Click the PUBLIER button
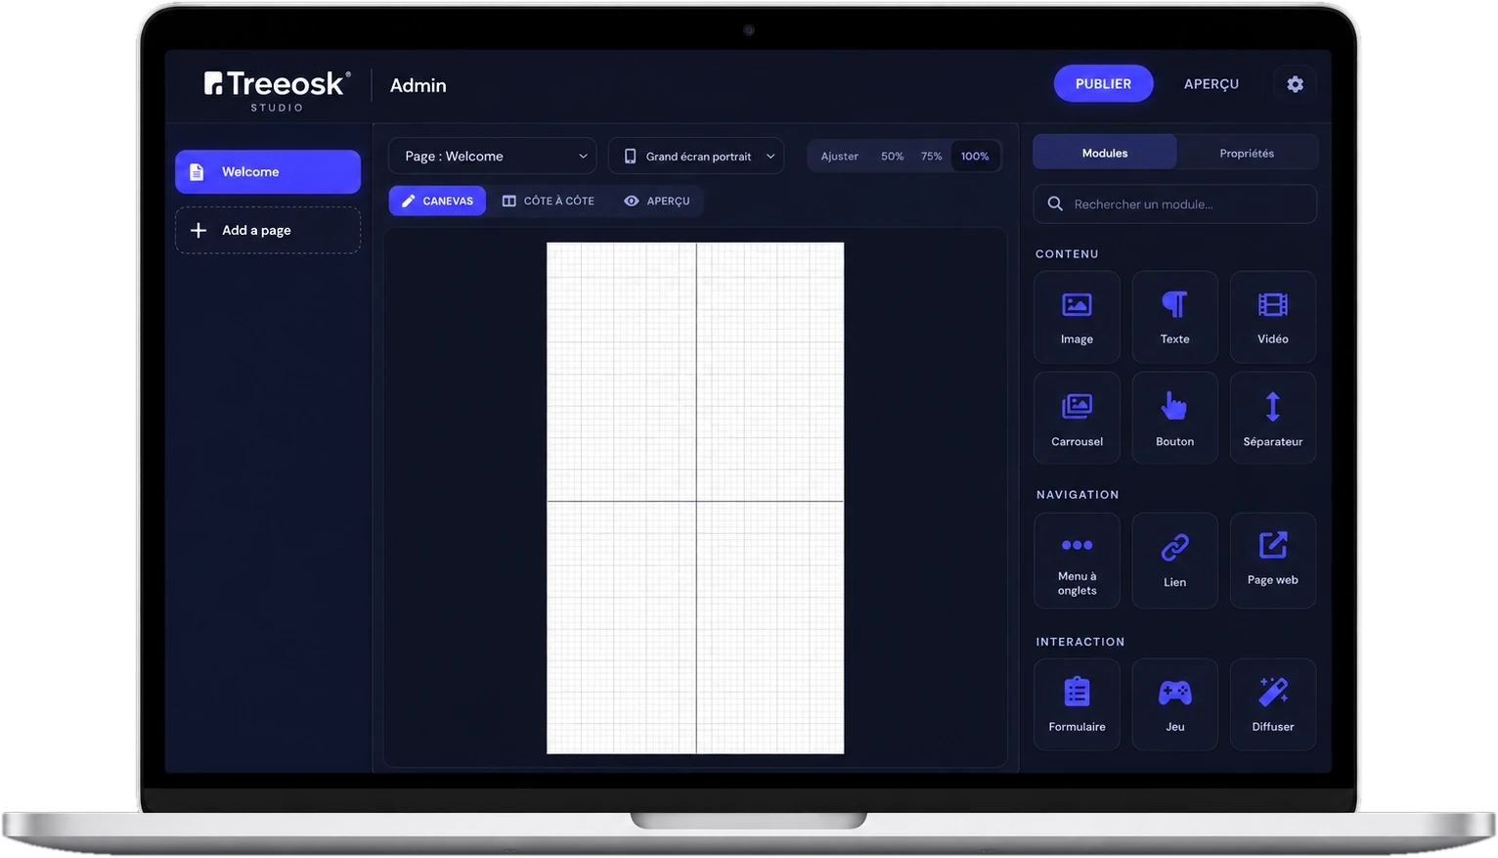The height and width of the screenshot is (858, 1498). coord(1103,84)
